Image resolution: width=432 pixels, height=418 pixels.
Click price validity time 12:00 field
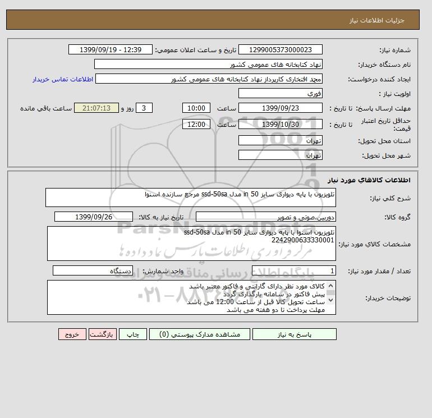[x=196, y=124]
